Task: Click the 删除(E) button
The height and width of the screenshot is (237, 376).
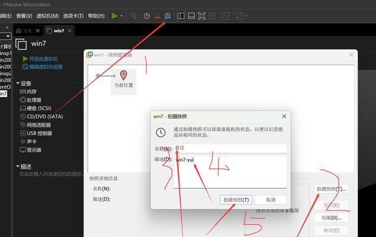Action: (x=331, y=230)
